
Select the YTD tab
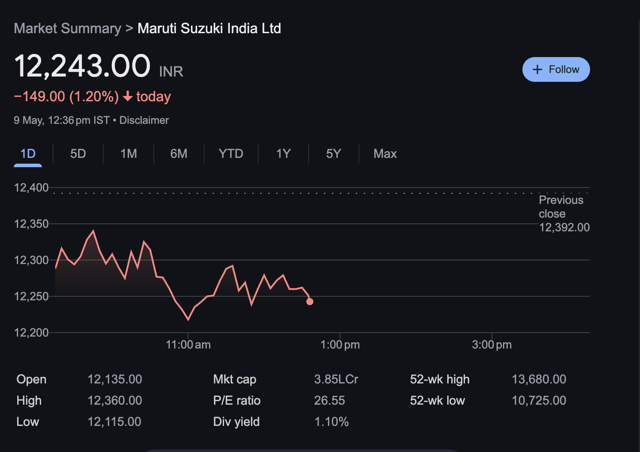pos(231,154)
